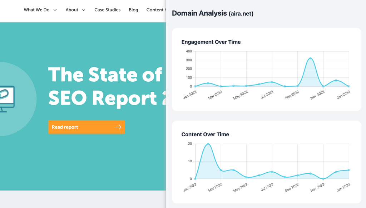Click Content chart Jan 2023 end point
Viewport: 366px width, 208px height.
click(x=348, y=170)
